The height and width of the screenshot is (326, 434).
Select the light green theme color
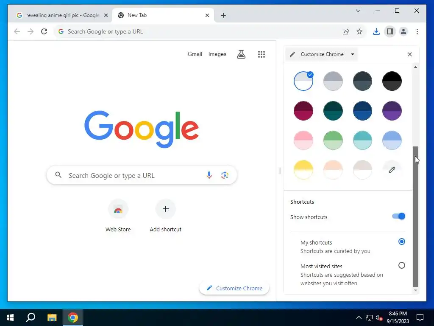click(333, 140)
